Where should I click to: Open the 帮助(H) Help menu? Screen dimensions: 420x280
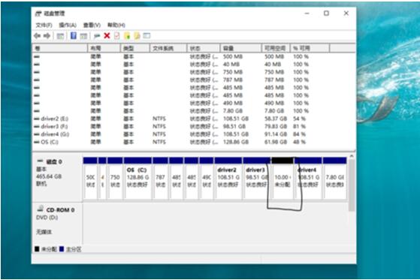(116, 26)
